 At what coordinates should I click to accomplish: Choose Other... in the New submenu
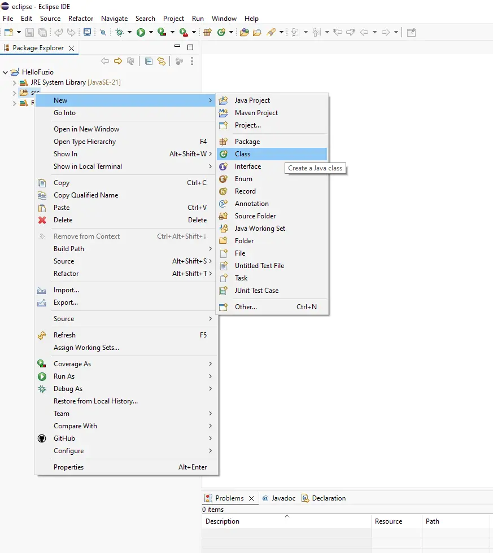pyautogui.click(x=272, y=307)
